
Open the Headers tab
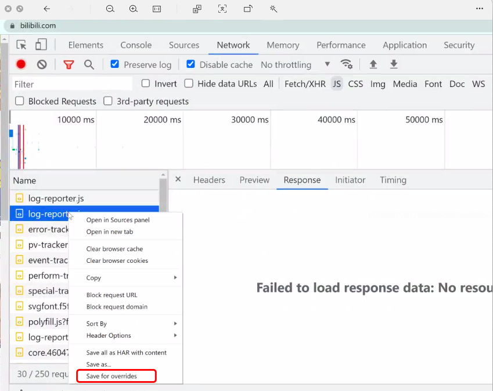coord(209,180)
